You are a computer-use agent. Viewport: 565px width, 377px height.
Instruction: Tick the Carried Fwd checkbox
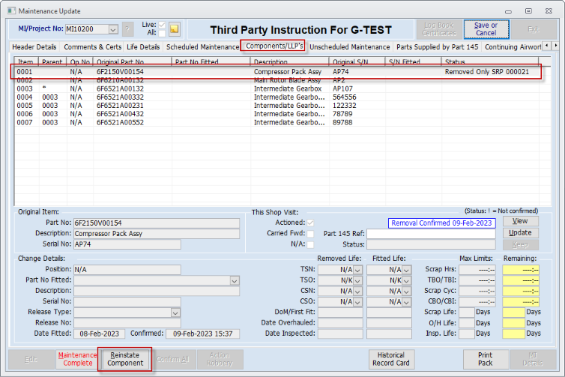(x=310, y=234)
